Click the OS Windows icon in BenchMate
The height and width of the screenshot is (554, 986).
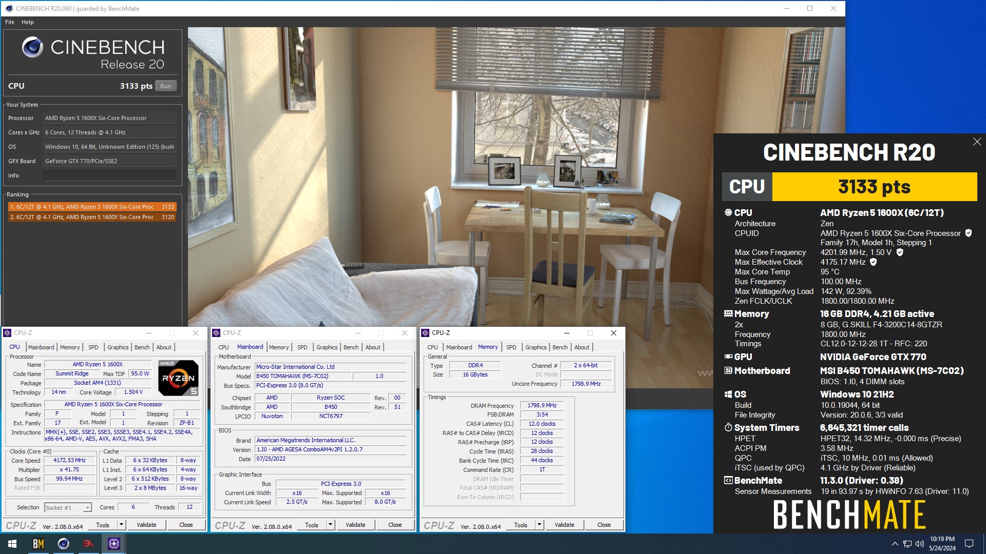coord(728,394)
